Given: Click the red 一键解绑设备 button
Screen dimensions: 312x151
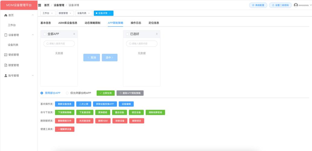Looking at the screenshot, I should click(x=64, y=129).
